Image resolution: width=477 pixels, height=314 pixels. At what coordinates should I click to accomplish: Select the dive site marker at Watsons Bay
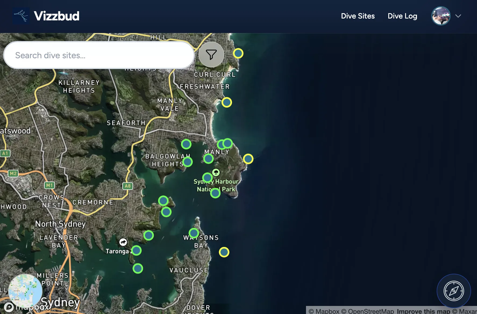click(193, 233)
